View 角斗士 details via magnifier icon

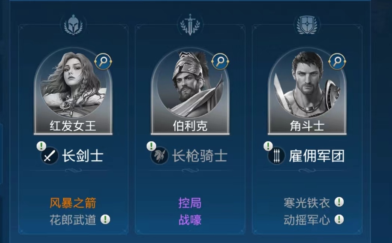pyautogui.click(x=337, y=61)
